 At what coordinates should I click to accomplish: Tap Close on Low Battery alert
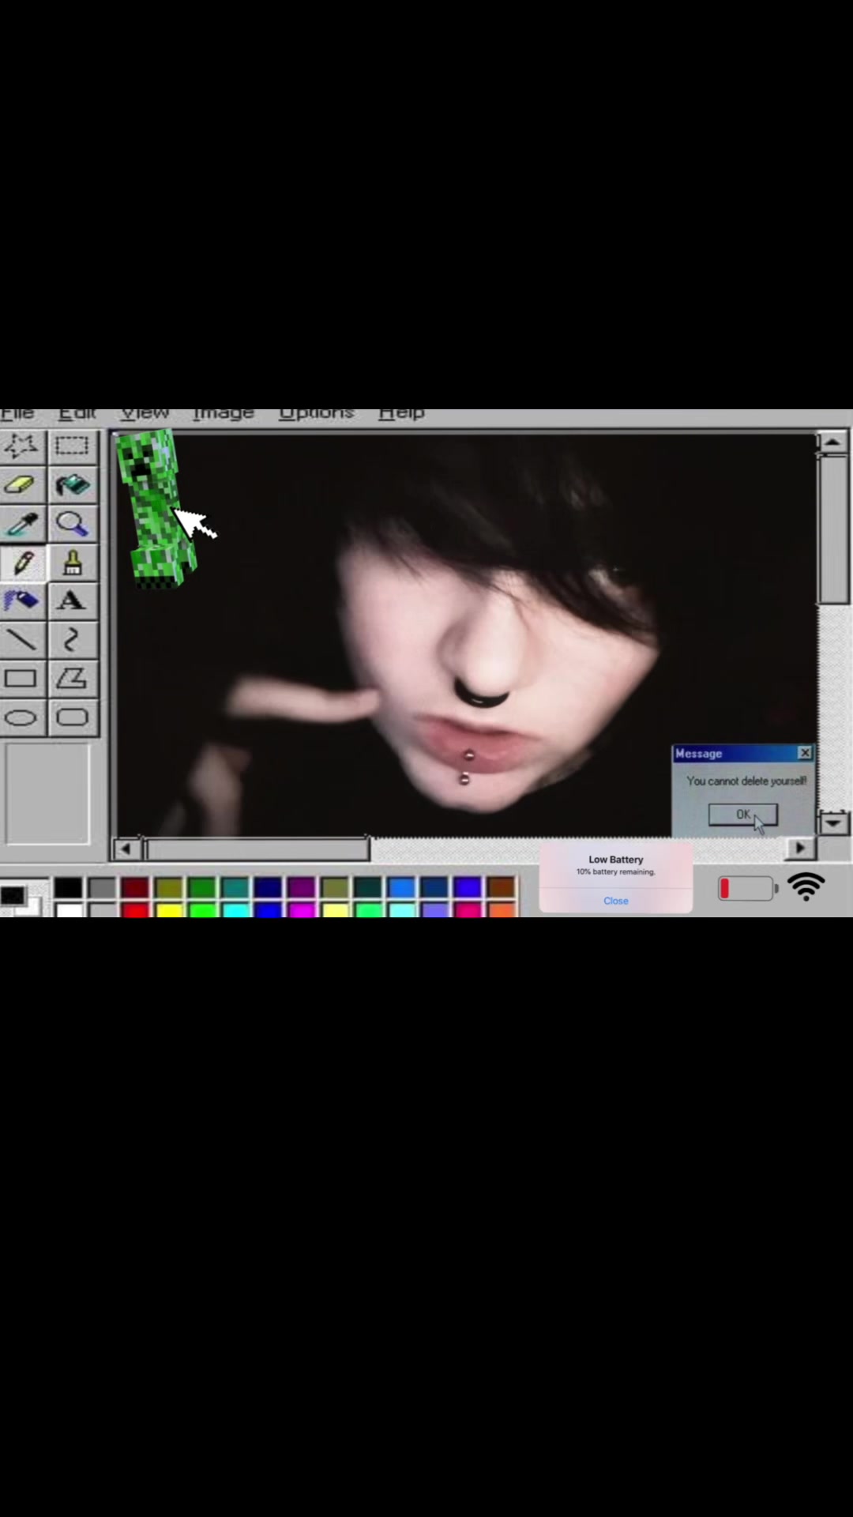coord(616,901)
